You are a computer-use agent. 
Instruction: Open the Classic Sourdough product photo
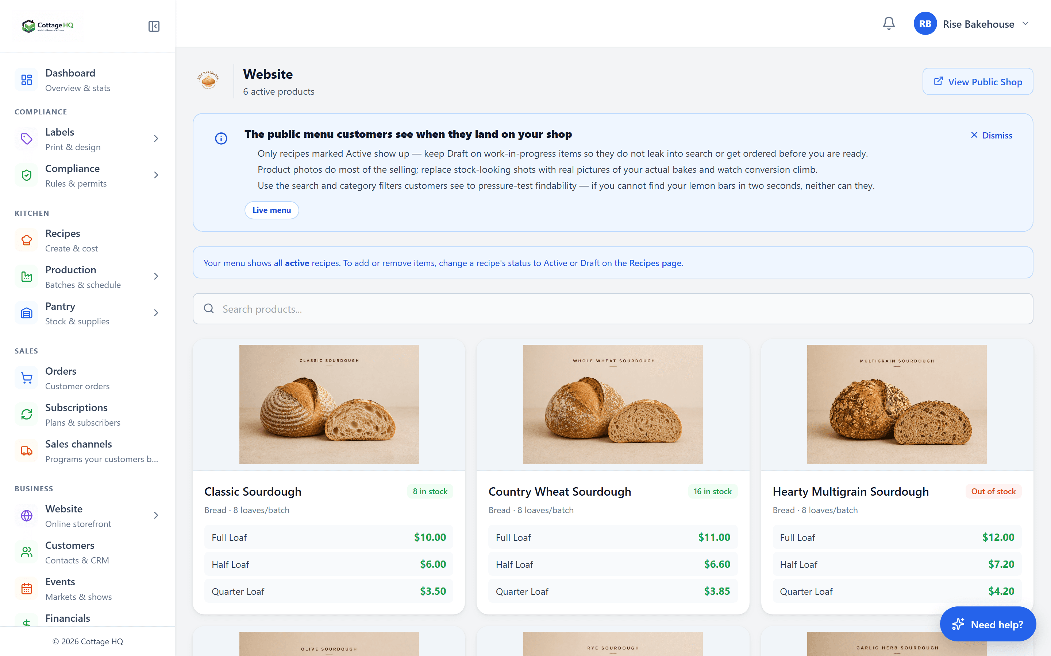pos(329,405)
